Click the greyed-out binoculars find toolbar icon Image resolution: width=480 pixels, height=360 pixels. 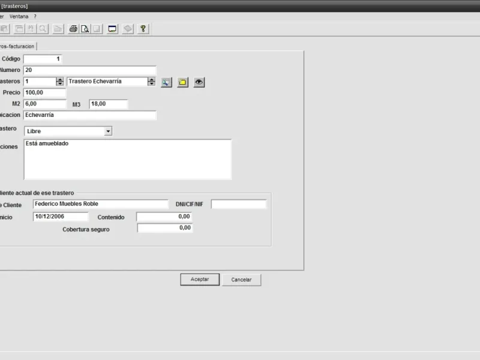tap(31, 29)
